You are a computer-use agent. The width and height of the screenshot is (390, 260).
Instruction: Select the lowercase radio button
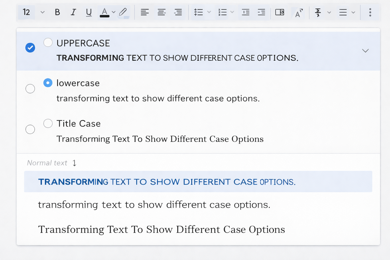48,83
